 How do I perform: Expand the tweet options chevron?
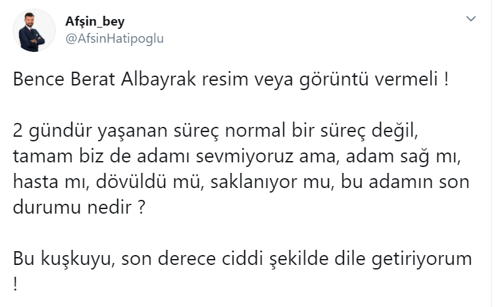470,19
